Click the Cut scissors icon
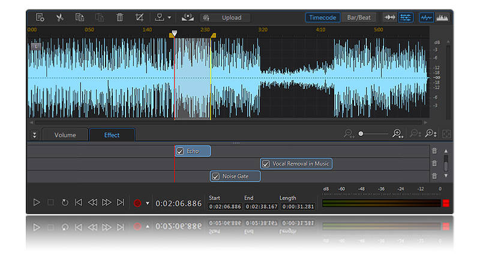 [59, 17]
